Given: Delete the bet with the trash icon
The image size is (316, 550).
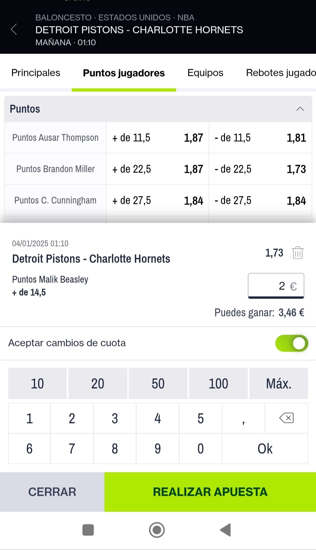Looking at the screenshot, I should [298, 253].
